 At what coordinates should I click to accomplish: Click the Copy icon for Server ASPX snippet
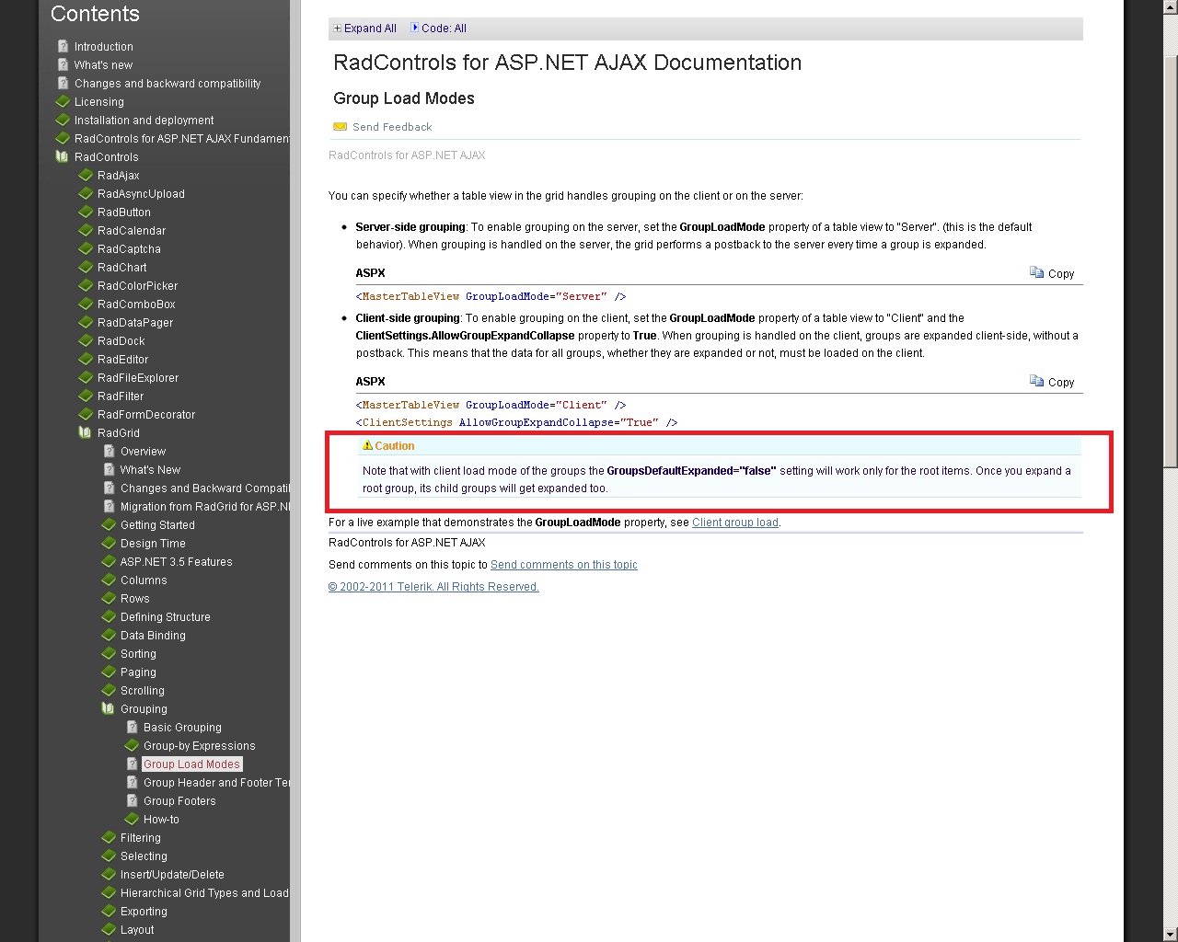[x=1036, y=273]
